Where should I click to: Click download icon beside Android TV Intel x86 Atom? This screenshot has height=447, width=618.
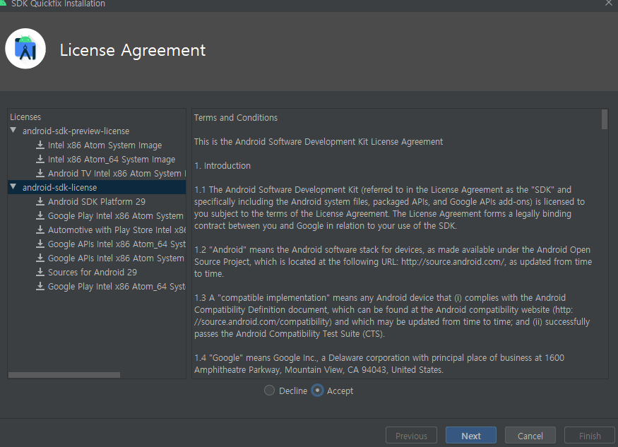pos(40,174)
